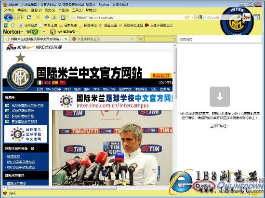Click the 国际米兰主题 bookmark
The width and height of the screenshot is (265, 198).
(131, 26)
